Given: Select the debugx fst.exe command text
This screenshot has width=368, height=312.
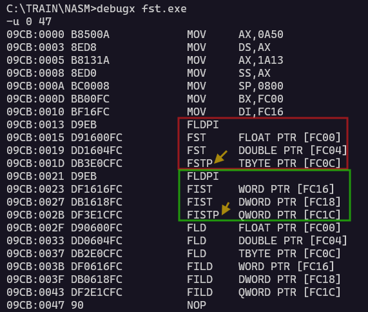Looking at the screenshot, I should click(142, 9).
